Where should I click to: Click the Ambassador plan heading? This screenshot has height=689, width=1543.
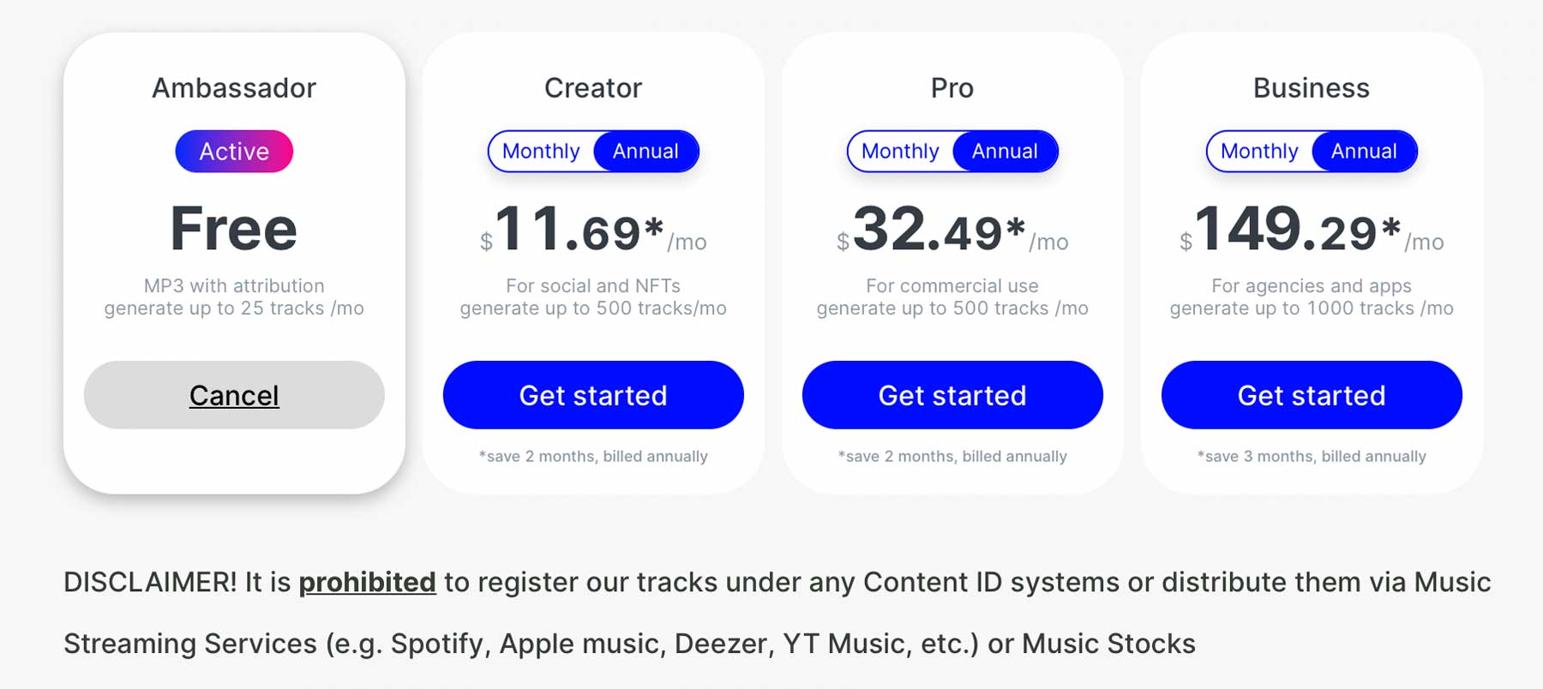coord(234,87)
